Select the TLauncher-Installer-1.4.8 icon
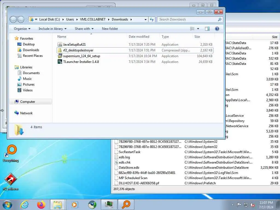Image resolution: width=280 pixels, height=210 pixels. click(x=60, y=62)
